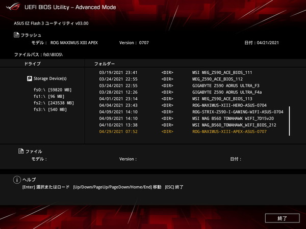Click the File section document icon
The width and height of the screenshot is (306, 229).
tap(21, 151)
